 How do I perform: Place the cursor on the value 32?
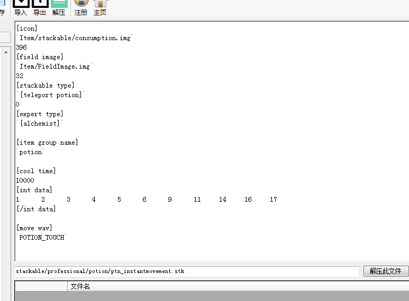[20, 76]
